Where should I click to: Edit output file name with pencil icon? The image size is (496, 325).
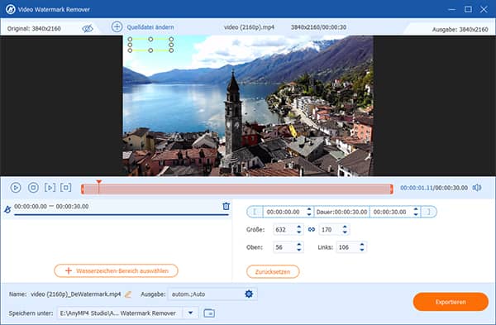point(128,294)
